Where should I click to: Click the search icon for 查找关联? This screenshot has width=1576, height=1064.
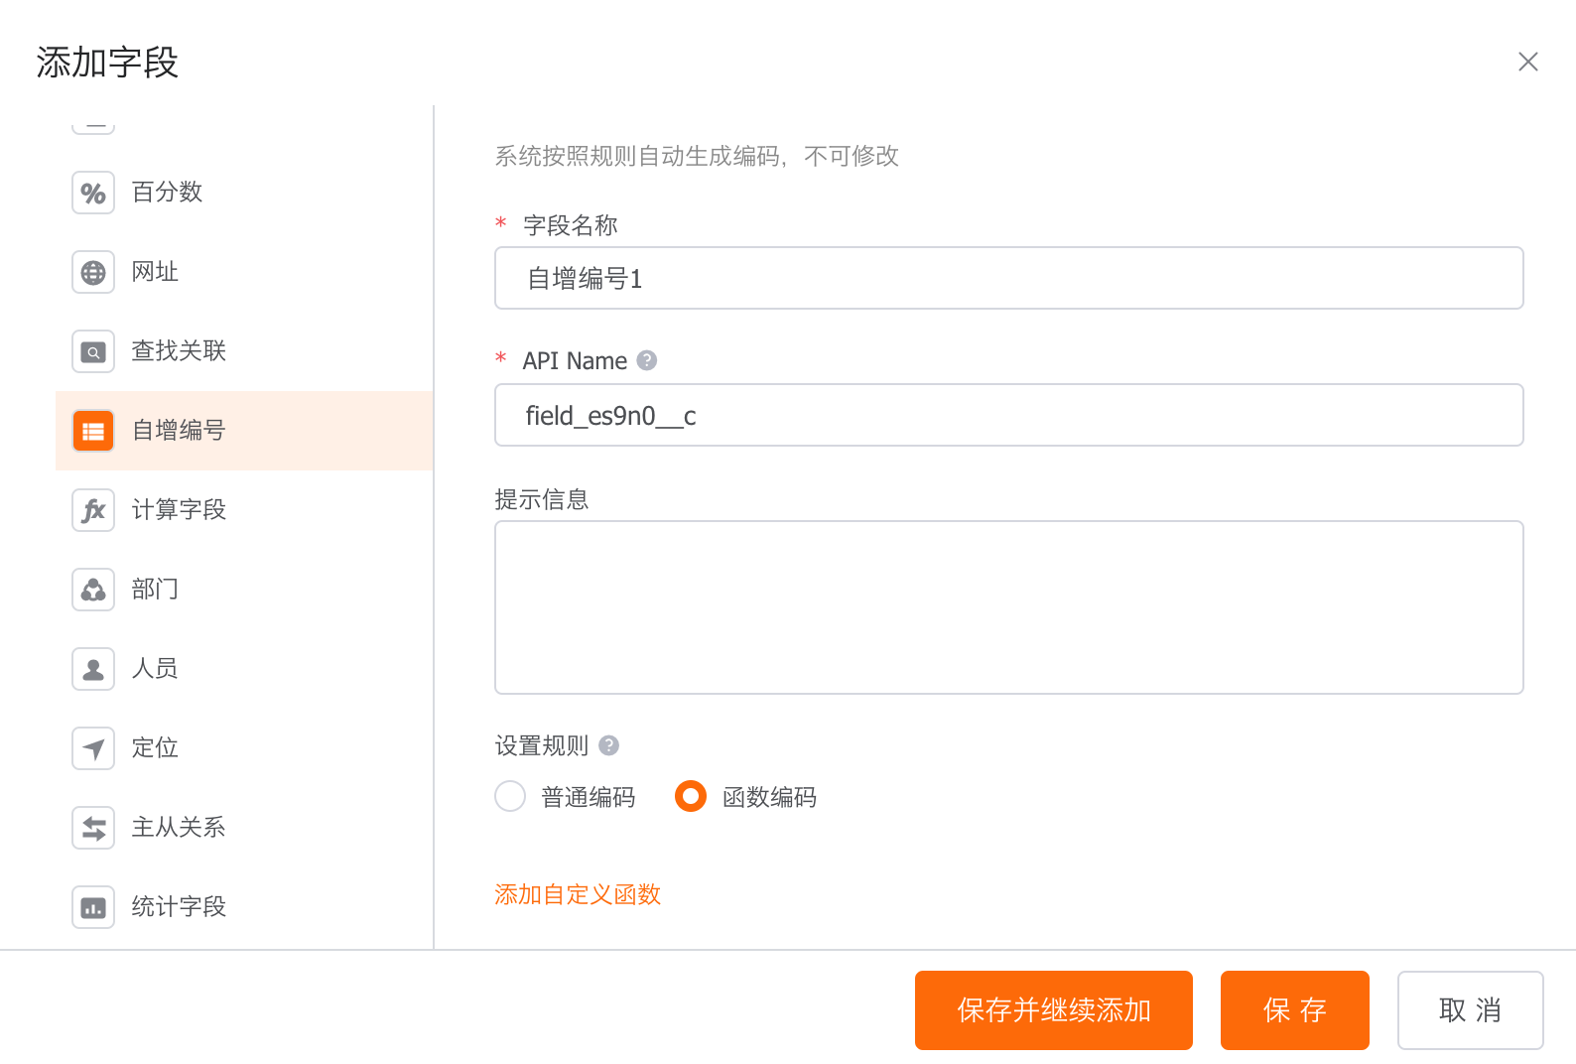93,351
